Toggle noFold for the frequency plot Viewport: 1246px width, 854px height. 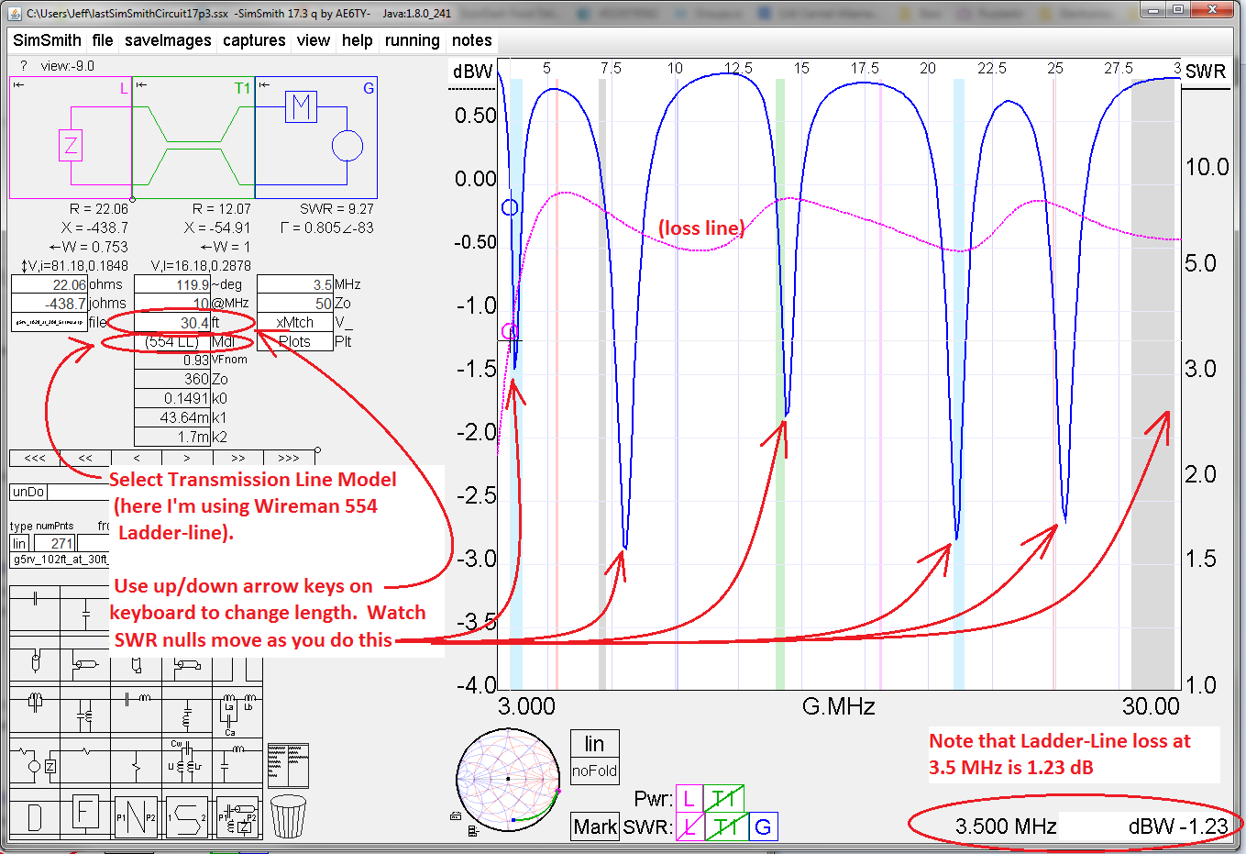pos(595,771)
